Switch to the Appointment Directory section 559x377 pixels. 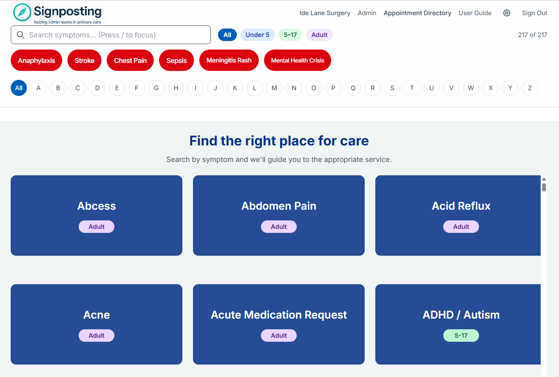point(417,13)
